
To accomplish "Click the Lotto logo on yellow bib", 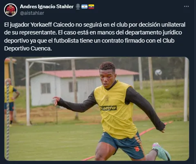I will [108, 108].
